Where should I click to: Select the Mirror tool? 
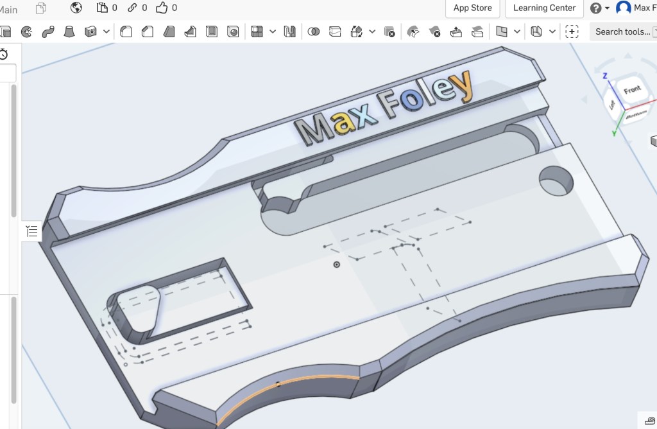pyautogui.click(x=289, y=31)
